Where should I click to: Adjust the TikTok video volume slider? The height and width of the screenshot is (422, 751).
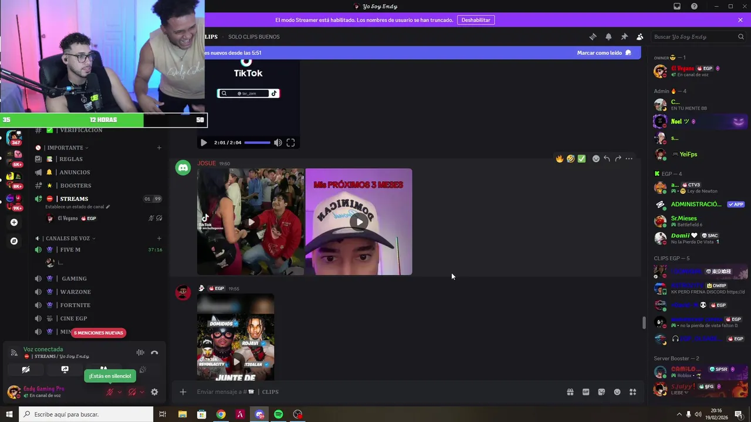point(257,142)
